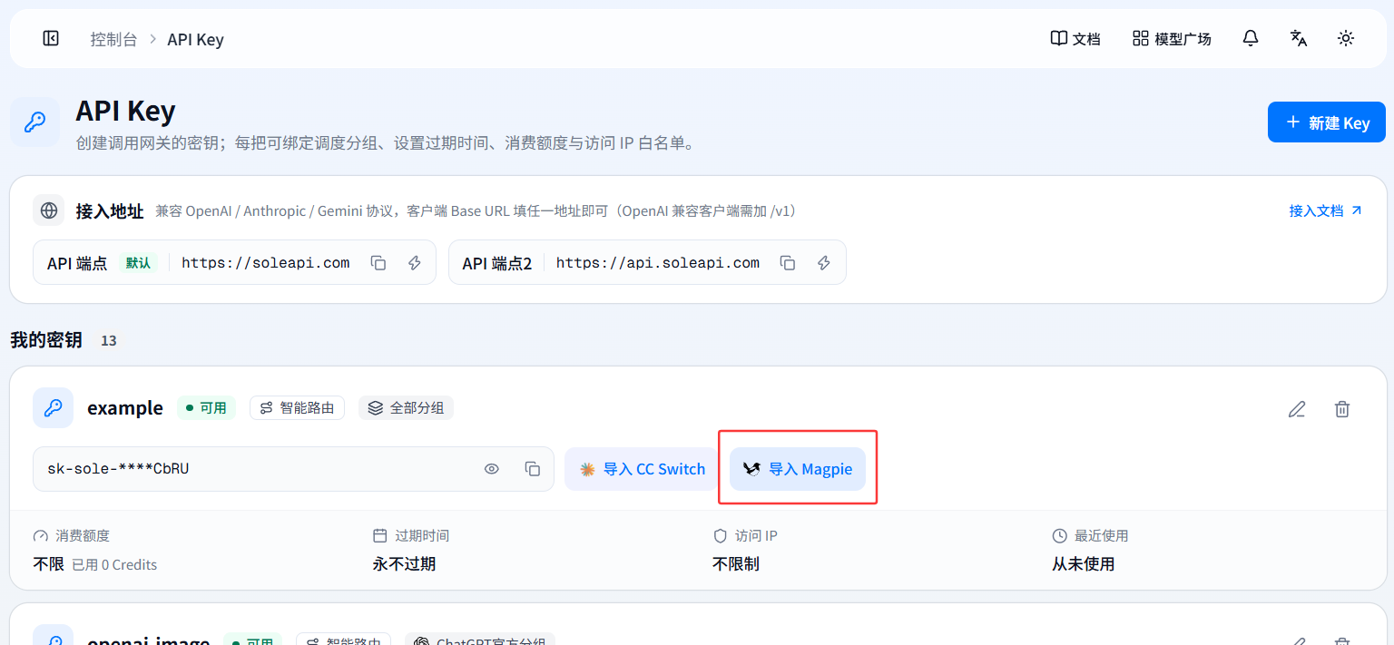Click the 智能路由 tag on example key

[x=298, y=408]
